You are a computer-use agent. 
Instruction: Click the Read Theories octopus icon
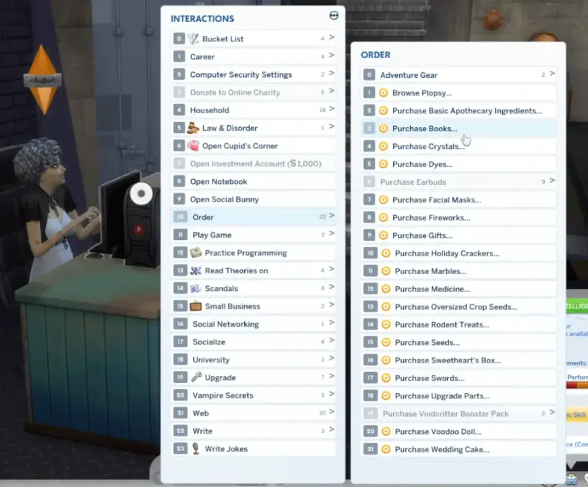pos(196,271)
